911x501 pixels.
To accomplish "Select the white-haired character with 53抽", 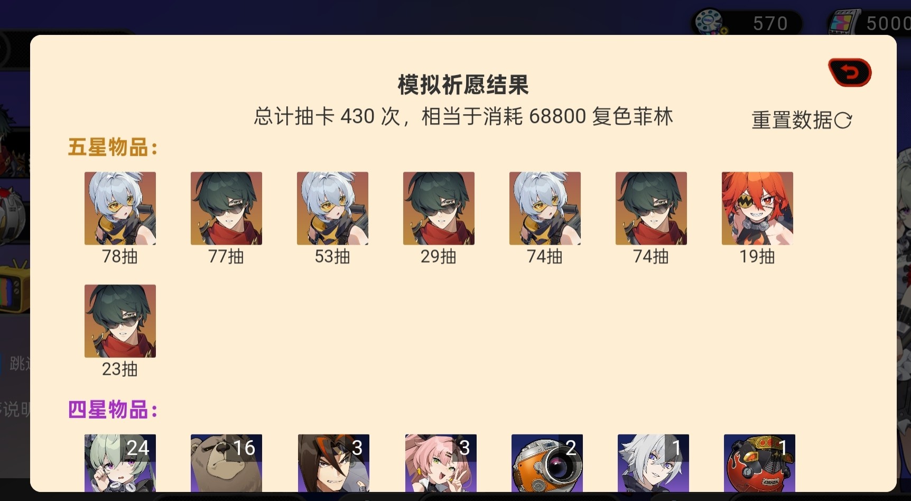I will pyautogui.click(x=332, y=208).
